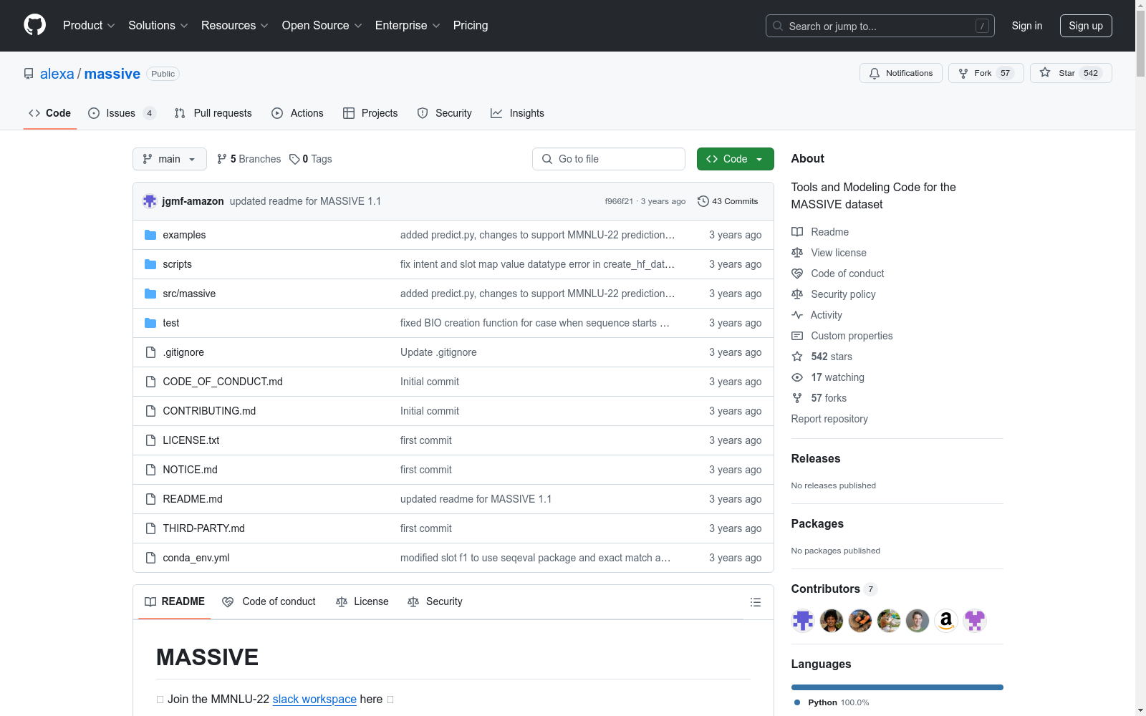
Task: Open the README outline list icon
Action: (755, 602)
